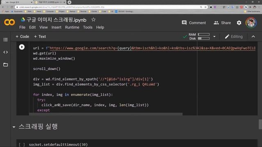Switch to the Colab notebook browser tab
The image size is (262, 147).
click(50, 2)
